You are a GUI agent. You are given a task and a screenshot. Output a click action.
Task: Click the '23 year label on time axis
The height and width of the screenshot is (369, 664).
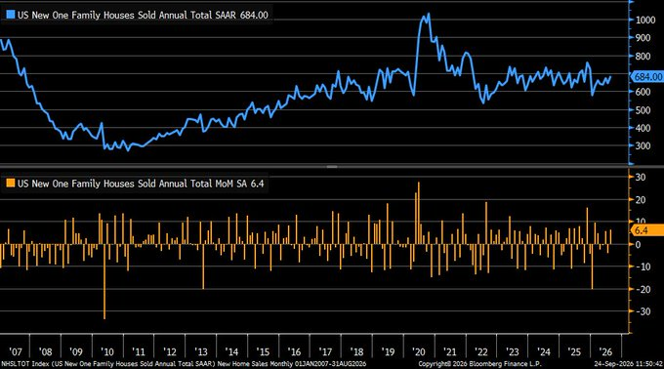coord(512,351)
